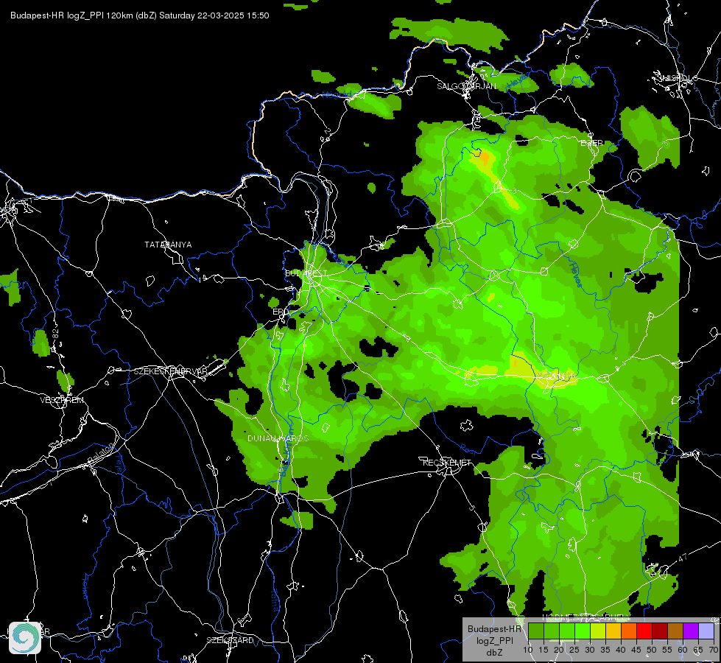Click the legend scale value 10

point(528,650)
